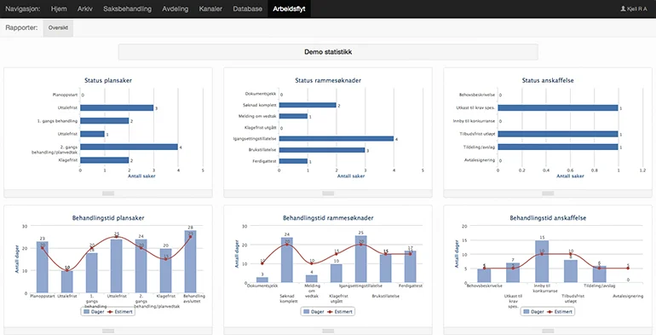Screen dimensions: 656x335
Task: Select the active Arbeidsflyt tab
Action: pos(289,9)
